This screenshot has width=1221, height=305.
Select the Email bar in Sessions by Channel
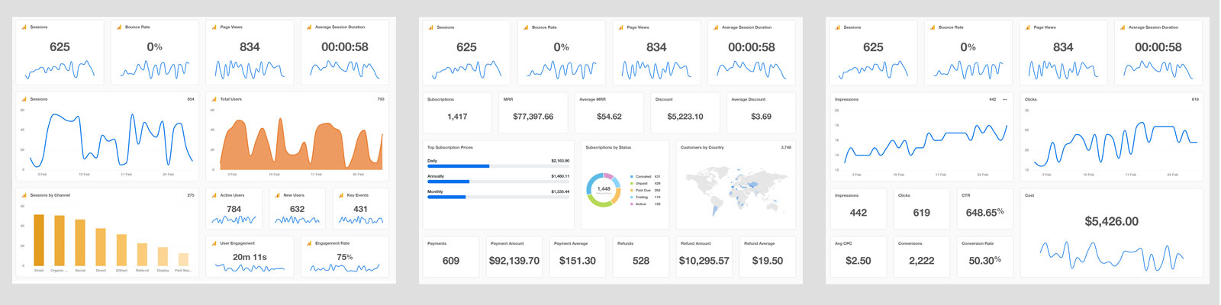[39, 240]
